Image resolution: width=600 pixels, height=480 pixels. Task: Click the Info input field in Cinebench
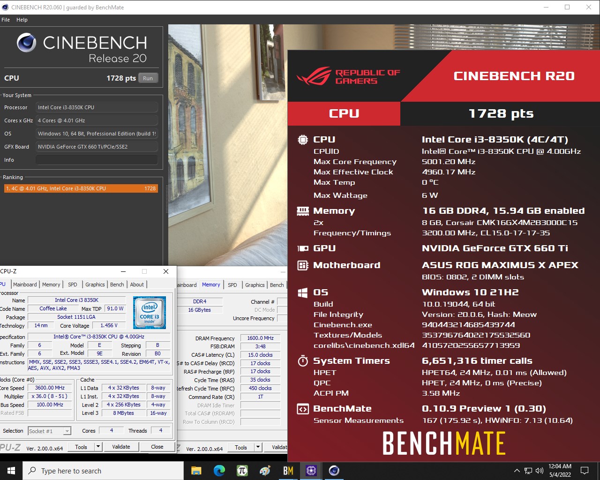coord(97,160)
